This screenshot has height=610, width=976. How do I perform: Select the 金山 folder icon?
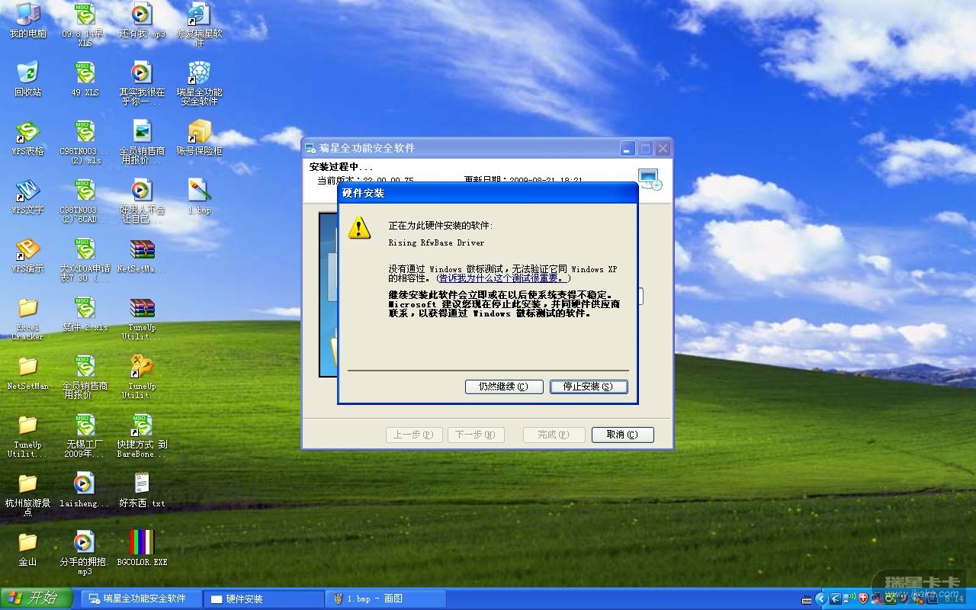27,549
